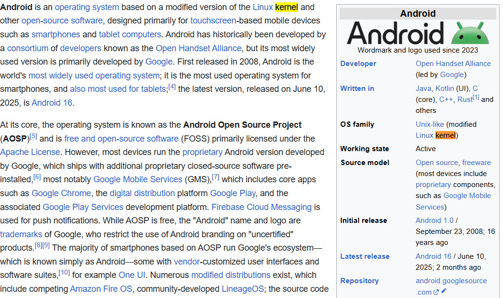The width and height of the screenshot is (503, 298).
Task: Follow 'Firebase Cloud Messaging' link
Action: click(262, 207)
